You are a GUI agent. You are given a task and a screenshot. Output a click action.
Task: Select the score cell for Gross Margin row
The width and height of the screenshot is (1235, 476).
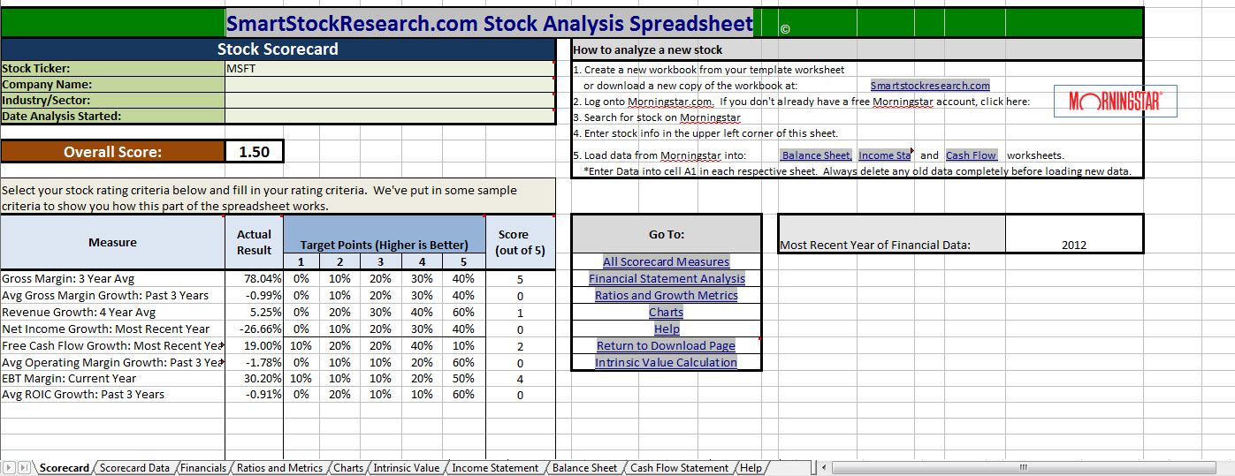[520, 278]
